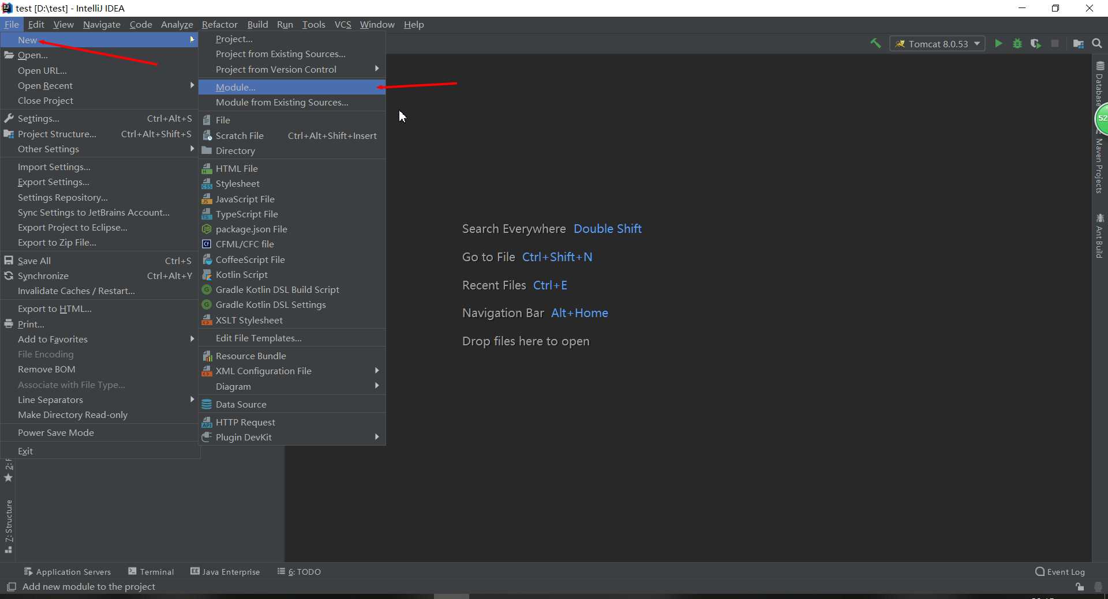Click the lock icon in the status bar

point(1079,587)
